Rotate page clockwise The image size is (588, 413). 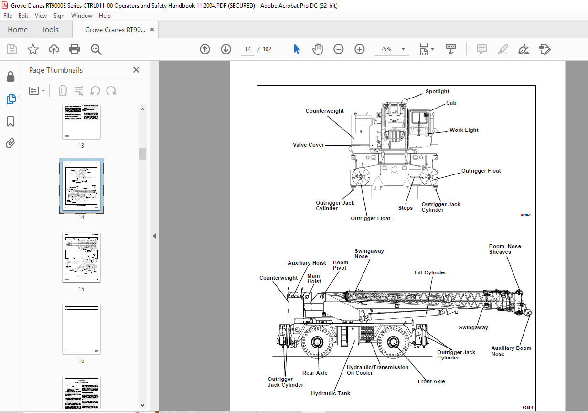111,90
